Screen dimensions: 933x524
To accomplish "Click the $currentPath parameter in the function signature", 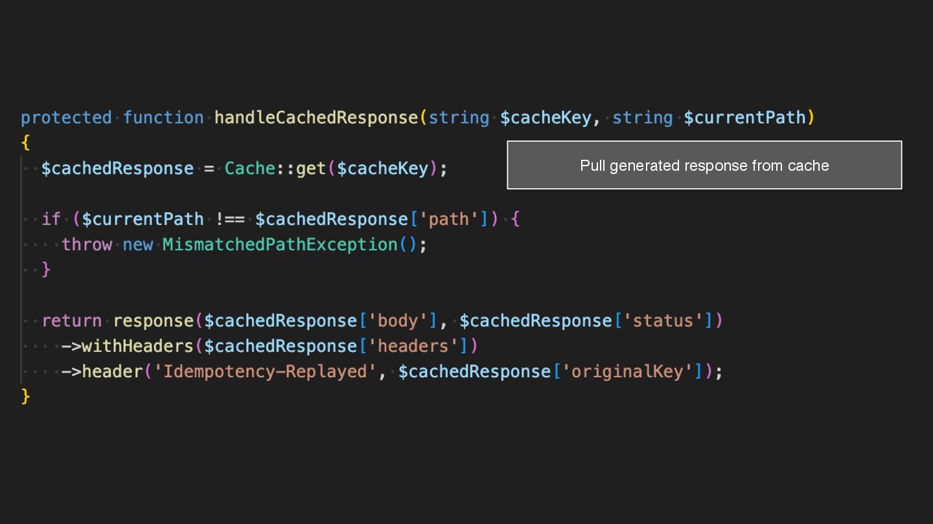I will click(744, 118).
